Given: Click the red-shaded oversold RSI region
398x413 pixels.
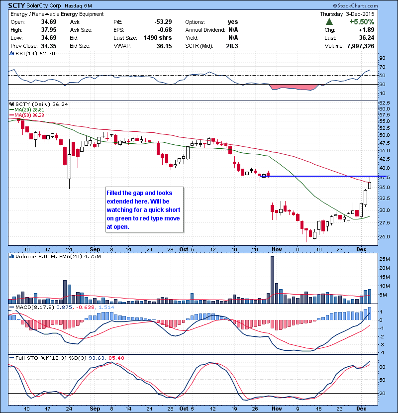Looking at the screenshot, I should [x=294, y=87].
